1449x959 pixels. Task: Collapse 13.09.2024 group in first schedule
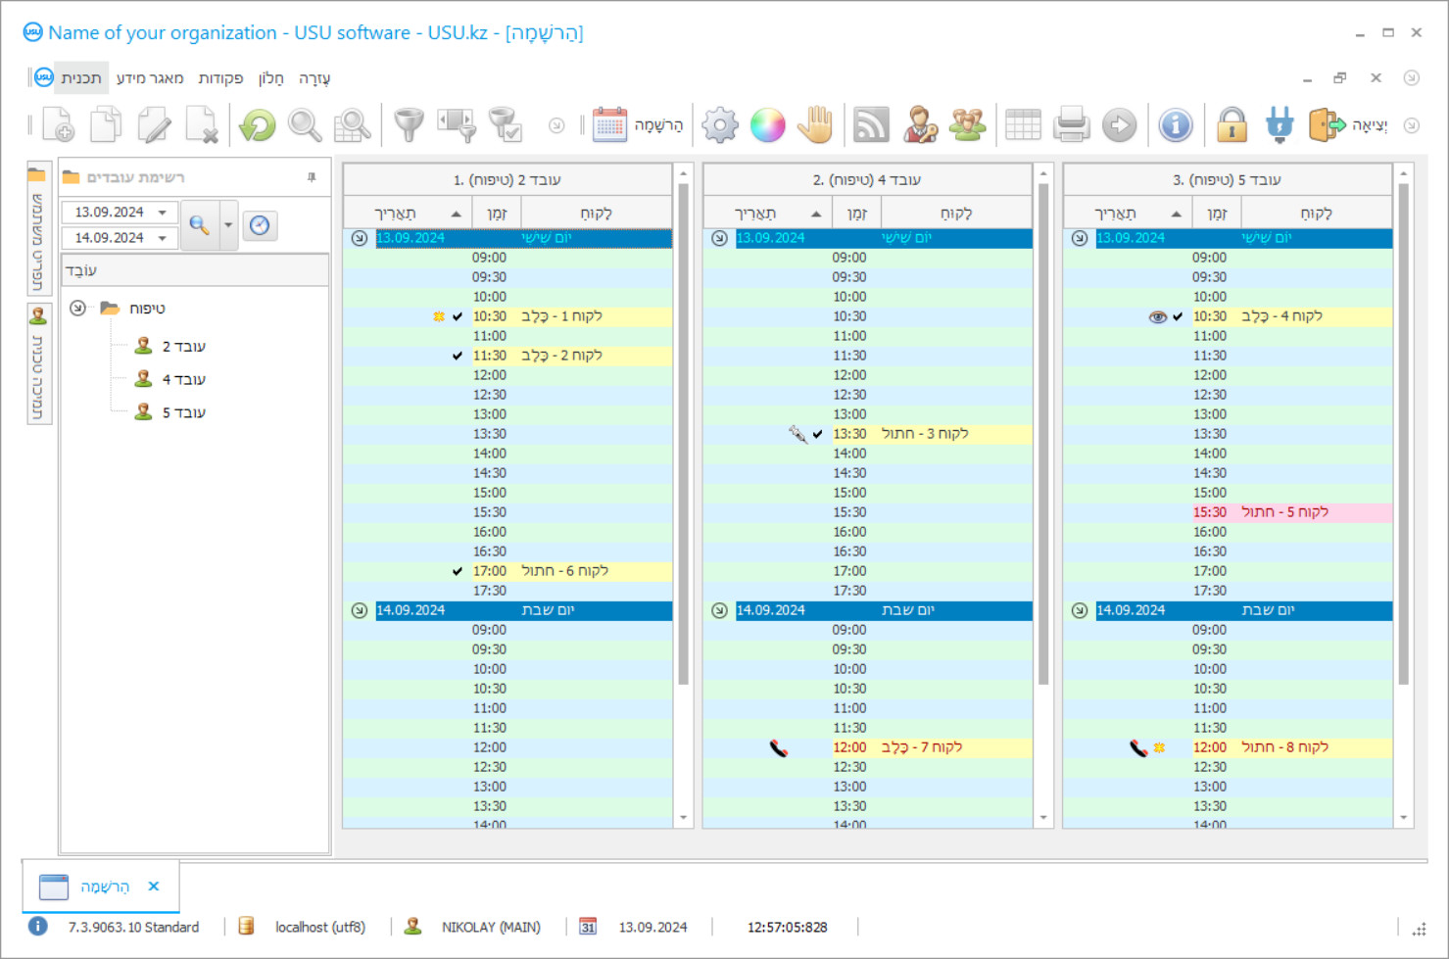pyautogui.click(x=360, y=238)
